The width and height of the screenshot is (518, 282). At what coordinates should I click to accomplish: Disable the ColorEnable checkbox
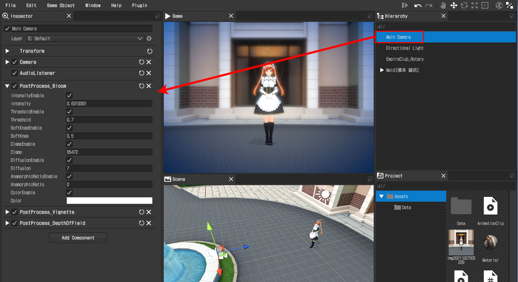tap(69, 193)
